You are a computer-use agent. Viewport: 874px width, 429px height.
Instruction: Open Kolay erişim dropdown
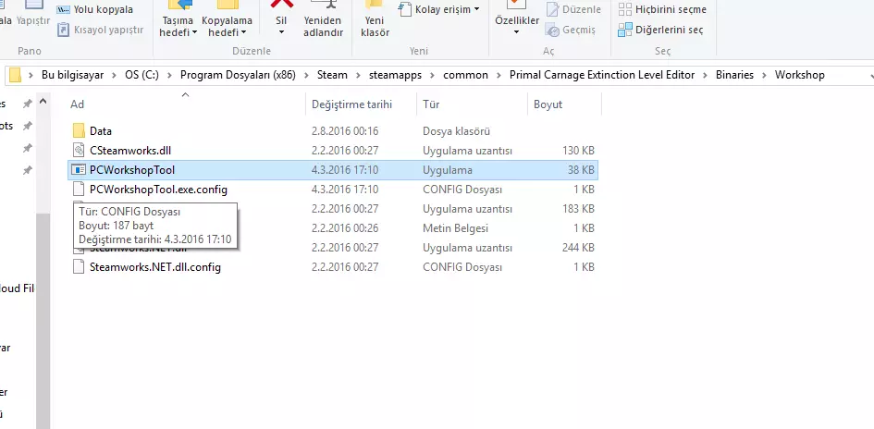click(x=440, y=9)
